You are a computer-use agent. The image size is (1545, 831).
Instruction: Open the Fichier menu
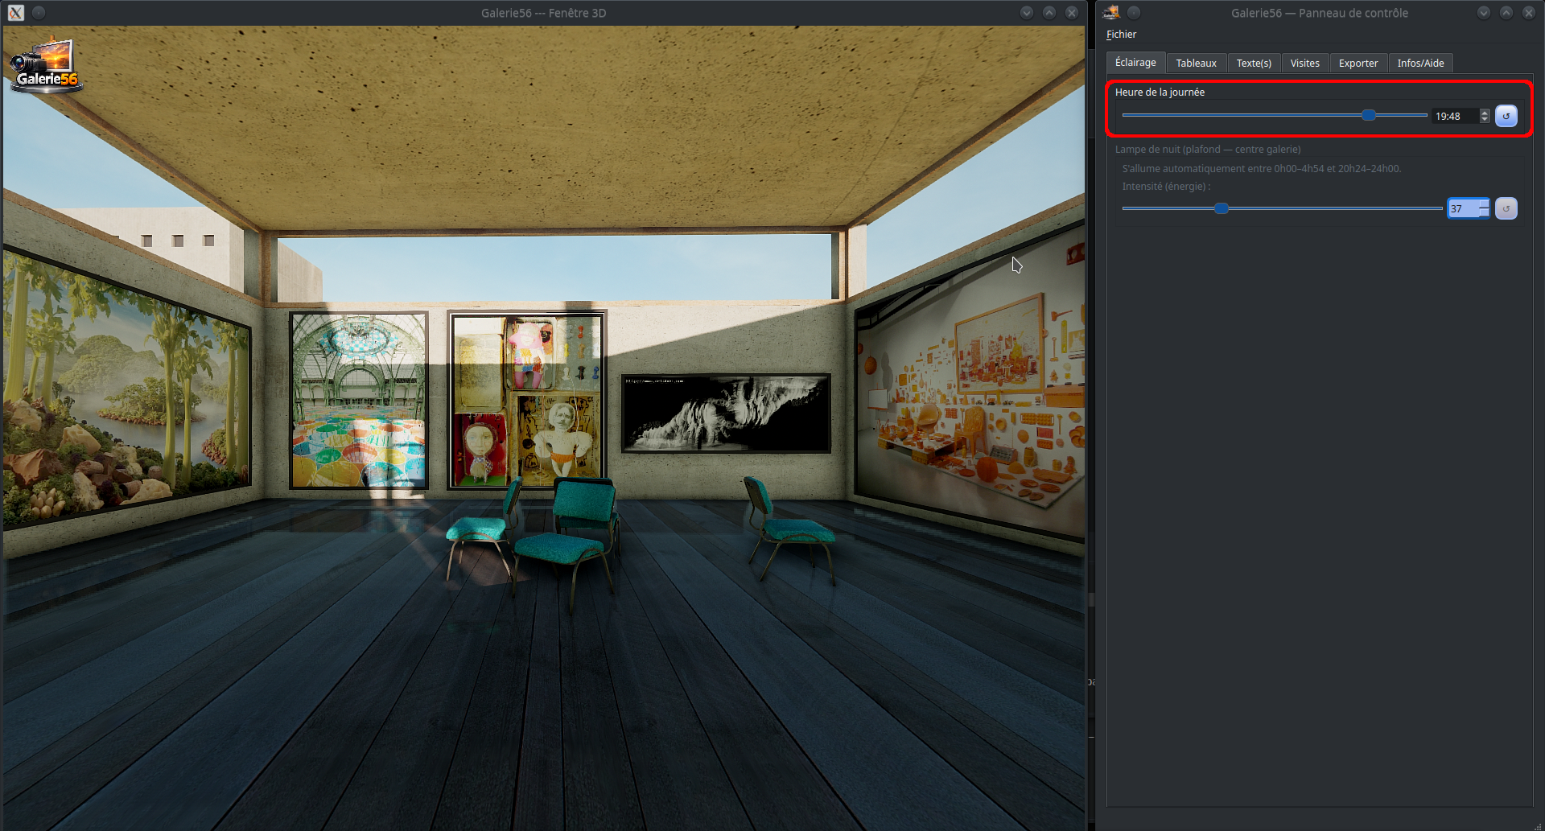pos(1121,35)
